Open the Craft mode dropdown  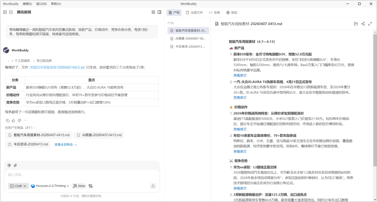(x=18, y=186)
